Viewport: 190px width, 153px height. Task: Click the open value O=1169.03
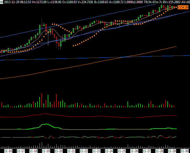click(70, 2)
